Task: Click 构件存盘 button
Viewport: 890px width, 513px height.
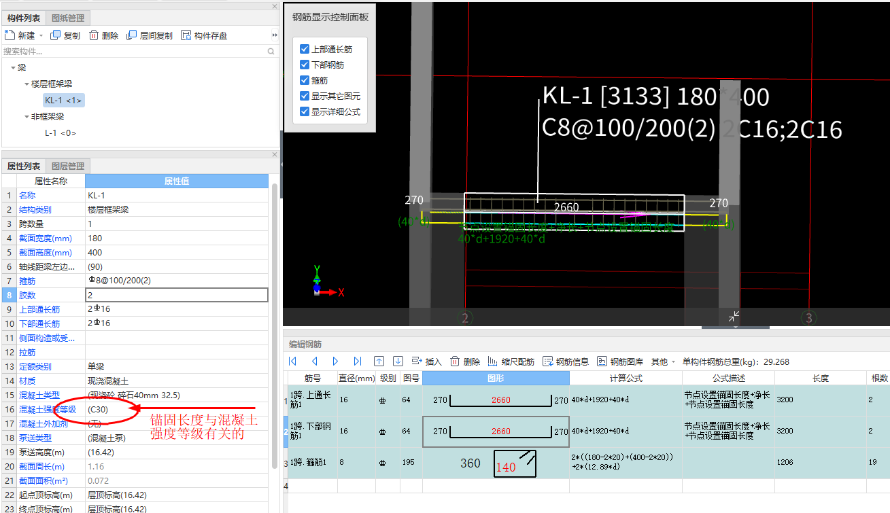Action: coord(204,35)
